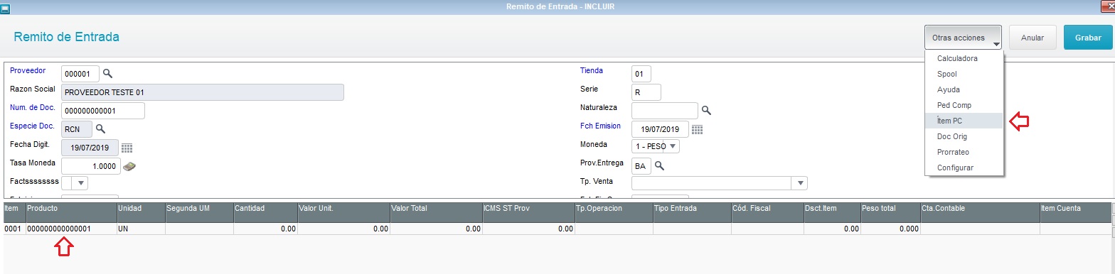
Task: Click the Proveedor label
Action: [x=28, y=70]
